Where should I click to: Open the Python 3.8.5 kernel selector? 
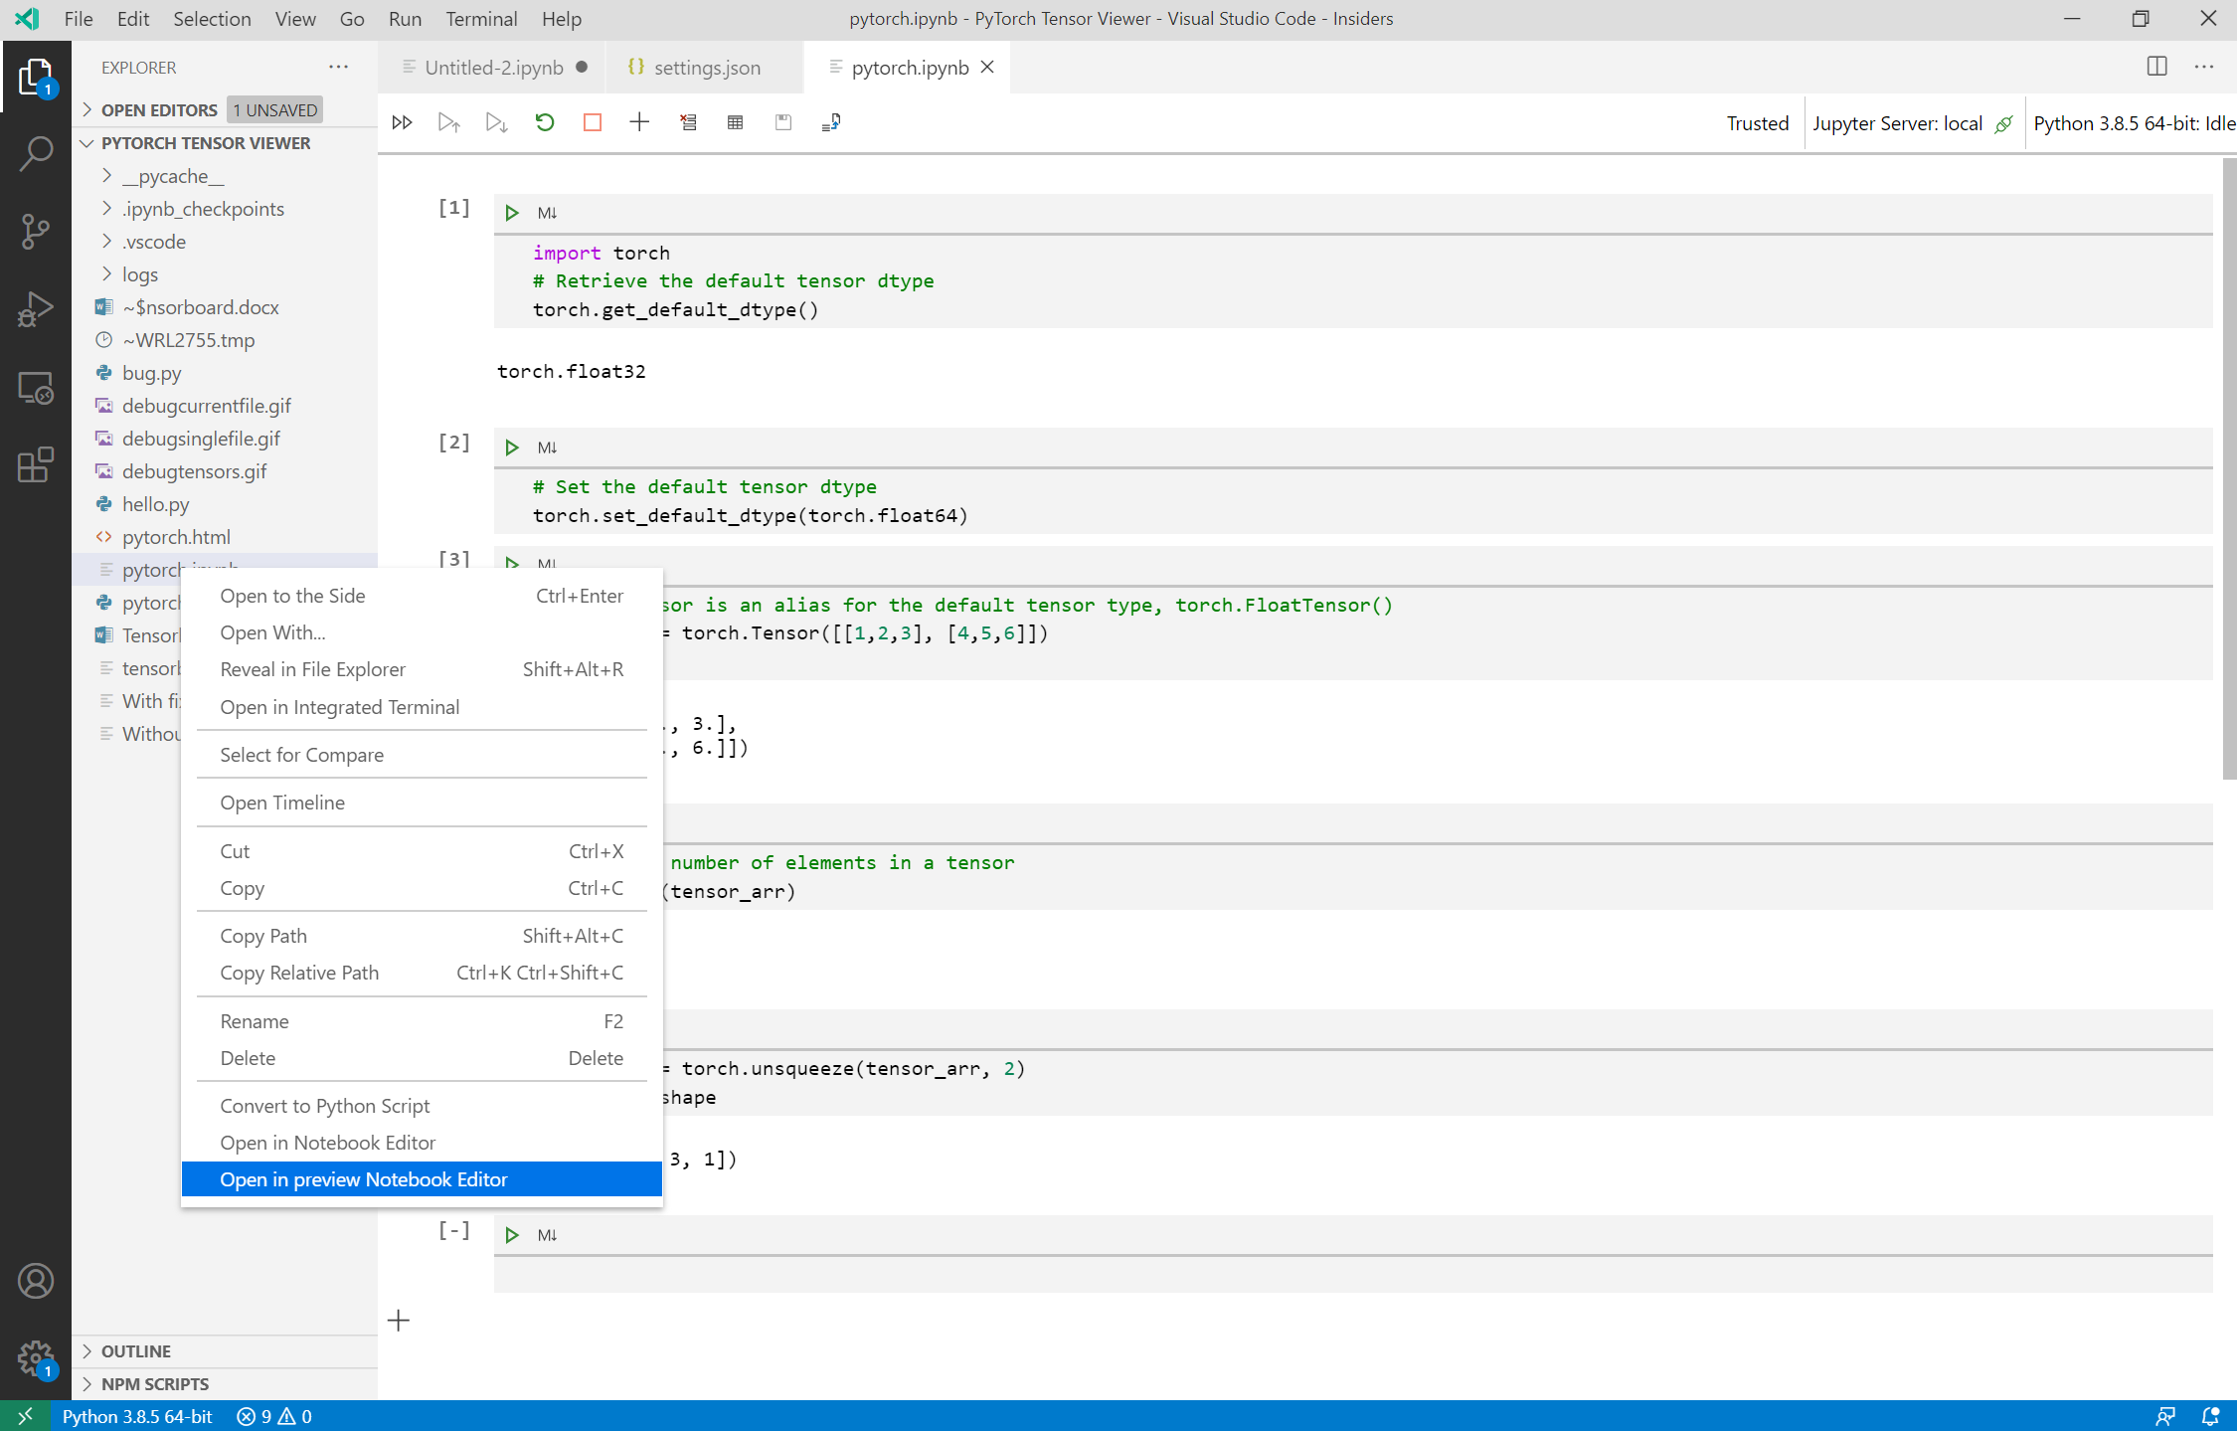coord(2134,123)
